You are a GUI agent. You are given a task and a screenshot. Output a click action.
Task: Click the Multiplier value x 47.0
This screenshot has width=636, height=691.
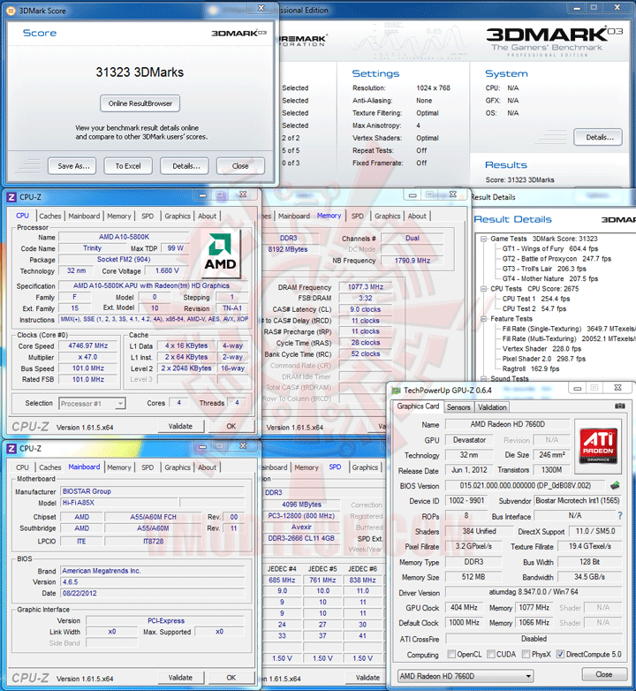click(88, 357)
